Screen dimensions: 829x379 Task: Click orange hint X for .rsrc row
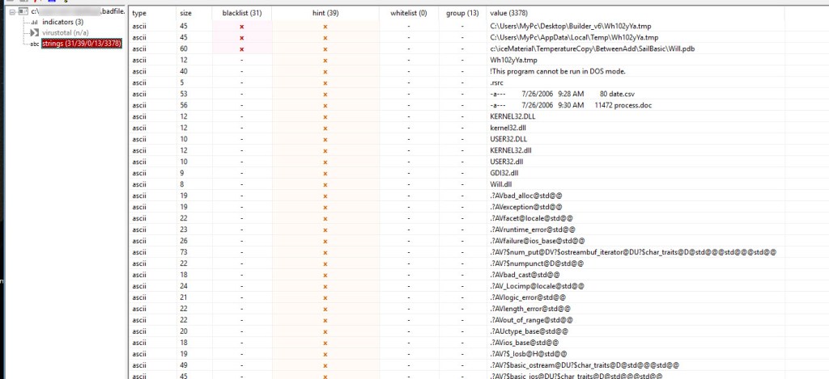click(325, 82)
